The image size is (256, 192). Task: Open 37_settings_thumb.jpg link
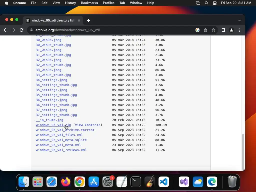[56, 115]
